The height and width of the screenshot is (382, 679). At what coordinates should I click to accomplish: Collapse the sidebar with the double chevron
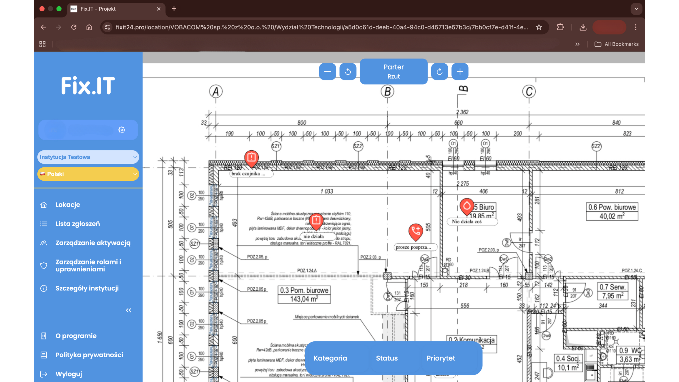pos(129,310)
